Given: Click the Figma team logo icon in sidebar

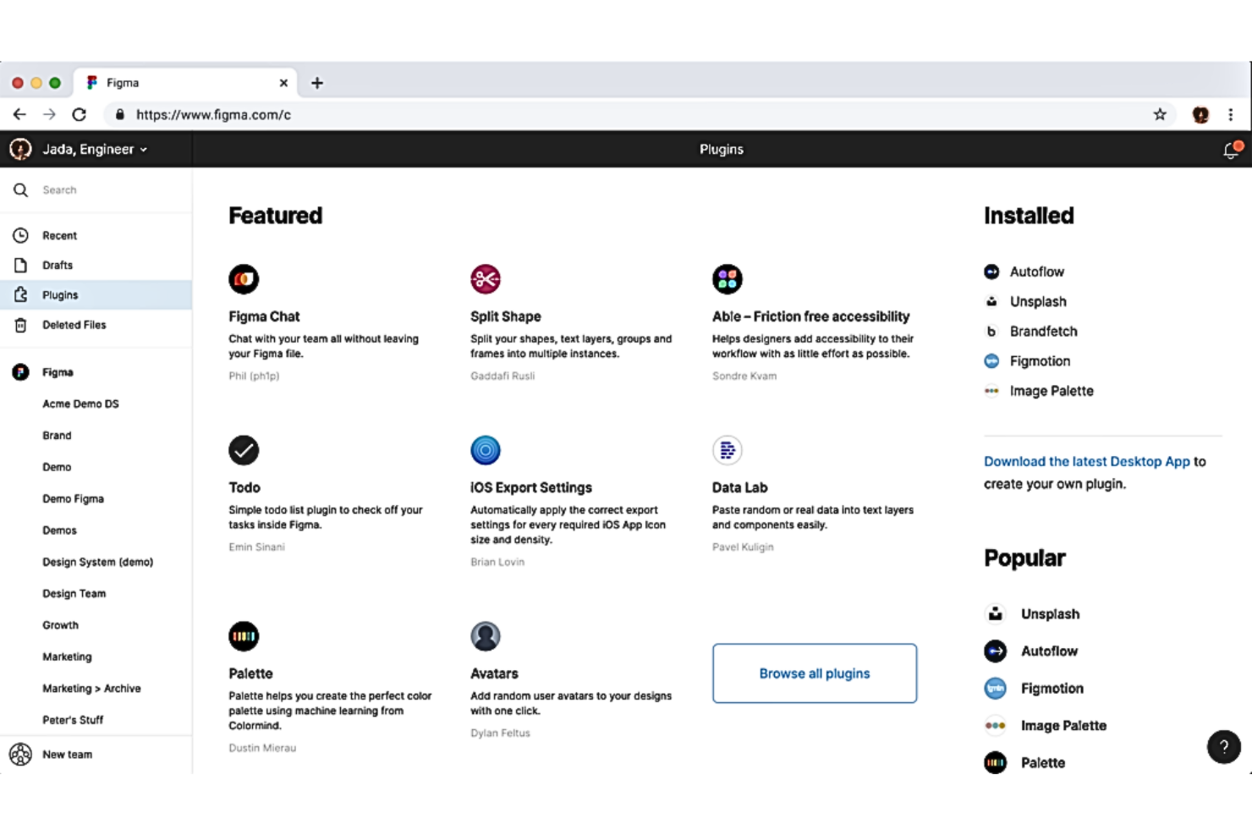Looking at the screenshot, I should [21, 372].
